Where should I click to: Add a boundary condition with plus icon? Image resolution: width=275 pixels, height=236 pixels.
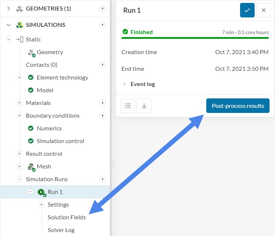[103, 116]
